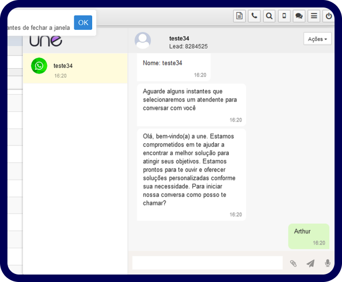
Task: Click the power logout icon
Action: [329, 16]
